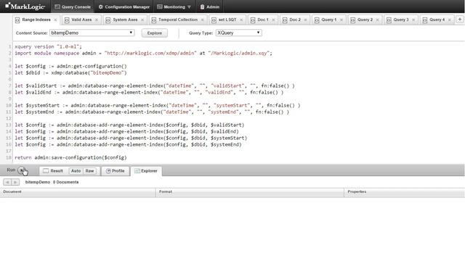This screenshot has width=465, height=261.
Task: Click the import module namespace line
Action: tap(143, 53)
